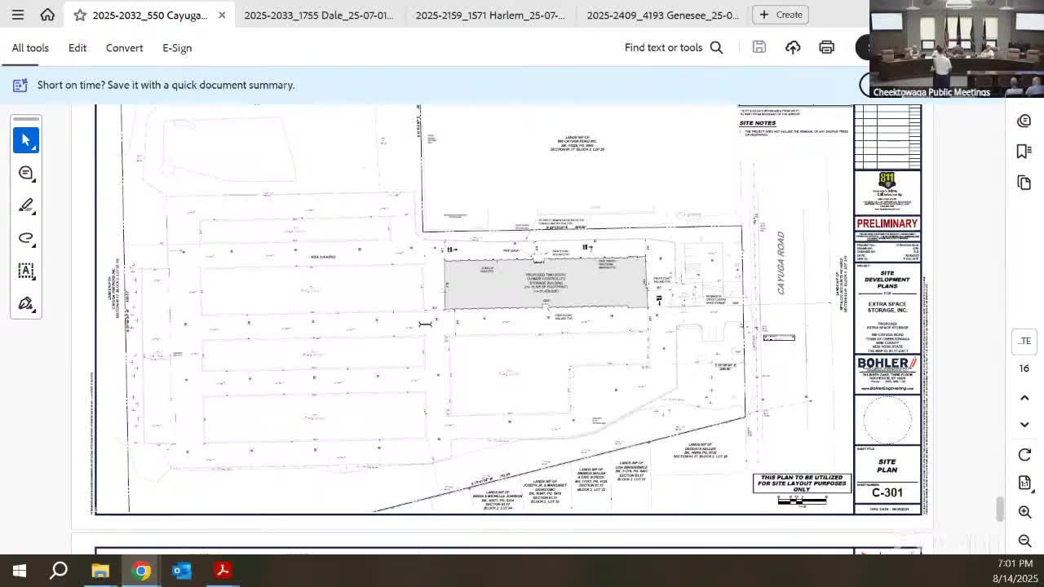Open the bookmarks panel icon
The width and height of the screenshot is (1044, 587).
[x=1024, y=152]
